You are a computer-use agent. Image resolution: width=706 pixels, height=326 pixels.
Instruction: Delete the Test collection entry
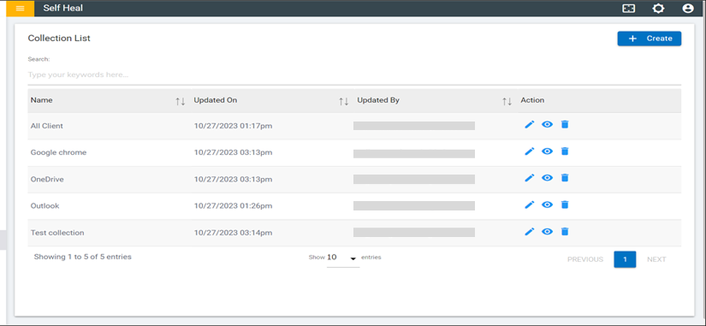[565, 231]
